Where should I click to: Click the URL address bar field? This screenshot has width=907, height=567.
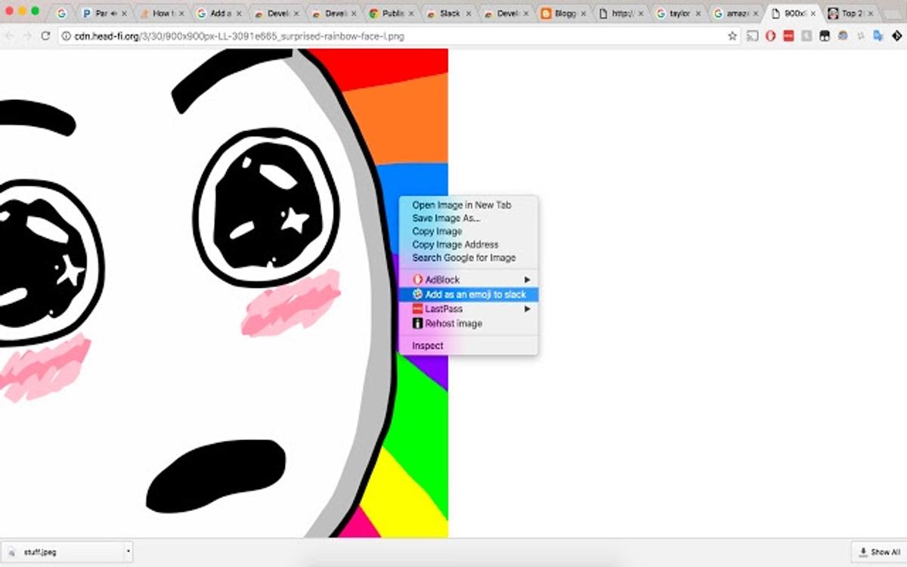pos(378,36)
